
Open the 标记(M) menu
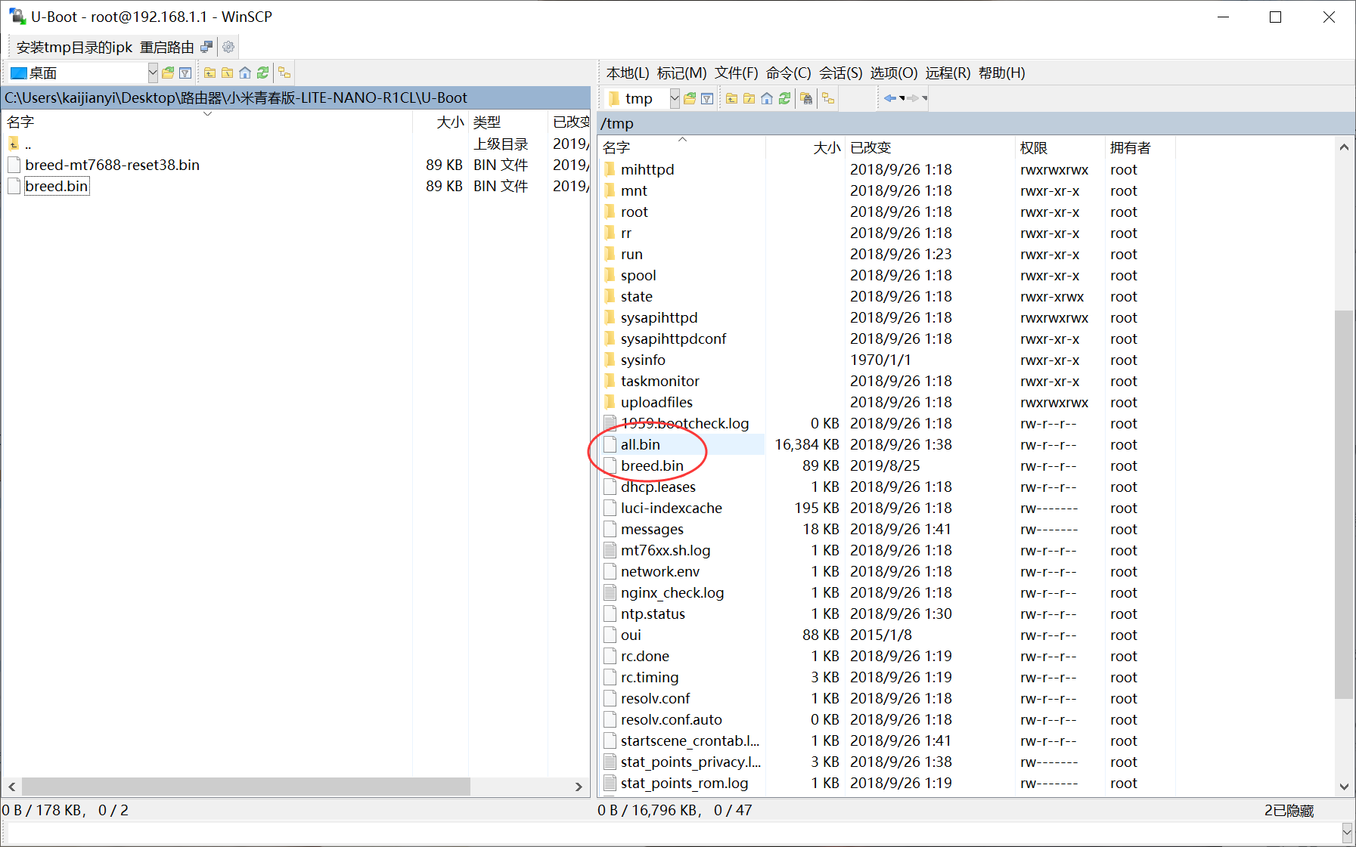pyautogui.click(x=681, y=73)
